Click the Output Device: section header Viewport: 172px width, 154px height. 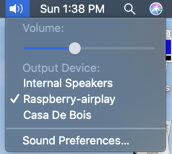[x=61, y=68]
